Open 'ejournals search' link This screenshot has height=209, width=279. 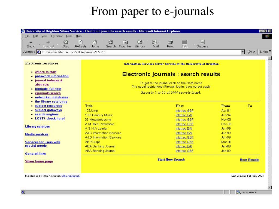[48, 93]
